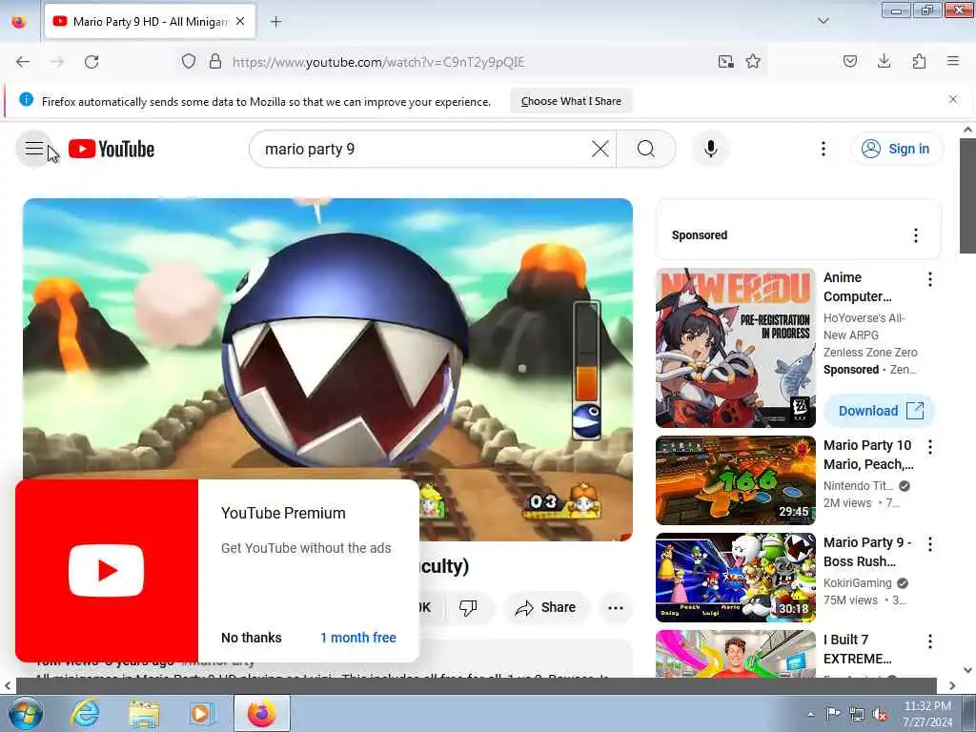This screenshot has width=976, height=732.
Task: Open options for Anime Computer ad
Action: click(930, 279)
